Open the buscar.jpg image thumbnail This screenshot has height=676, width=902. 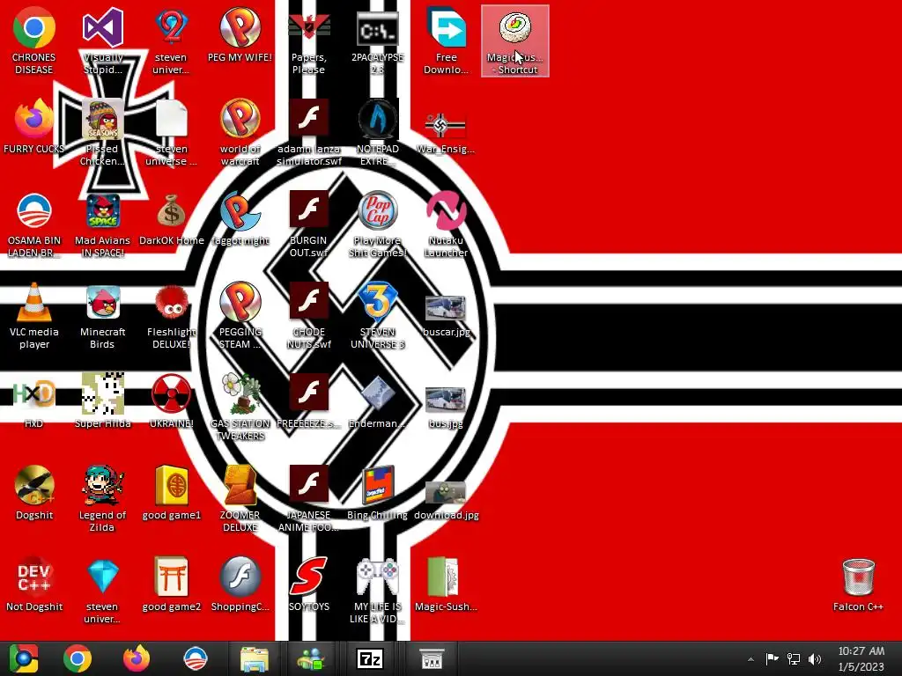tap(446, 316)
